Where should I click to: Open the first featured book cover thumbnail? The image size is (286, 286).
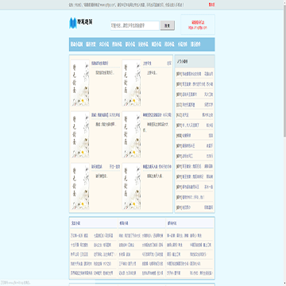pyautogui.click(x=79, y=83)
